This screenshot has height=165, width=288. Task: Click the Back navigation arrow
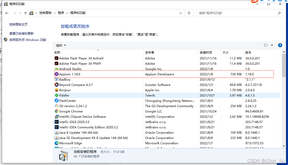tap(7, 13)
